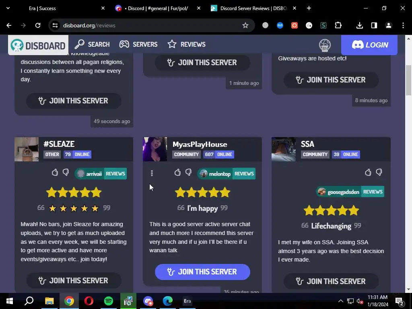
Task: Join the #SLEAZE server
Action: (74, 280)
